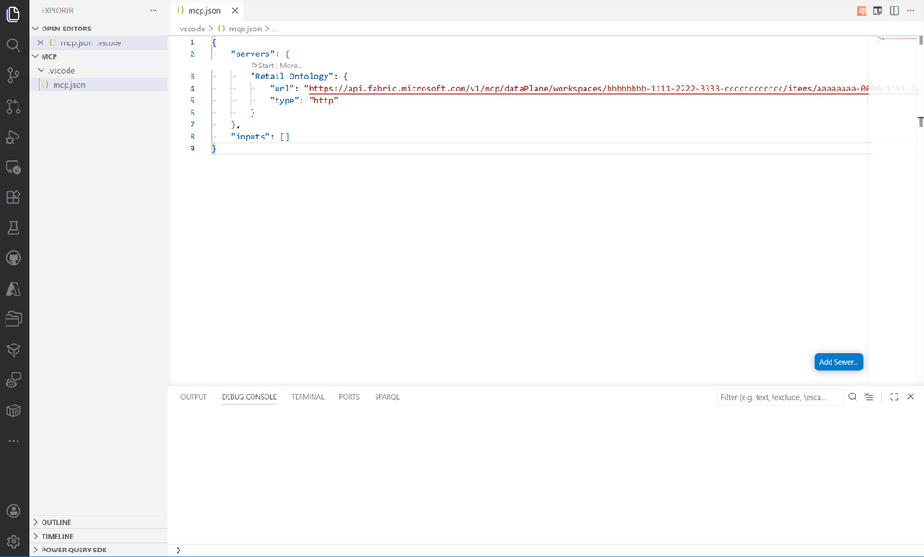Click the orange table editor action icon
Image resolution: width=924 pixels, height=557 pixels.
(x=861, y=10)
